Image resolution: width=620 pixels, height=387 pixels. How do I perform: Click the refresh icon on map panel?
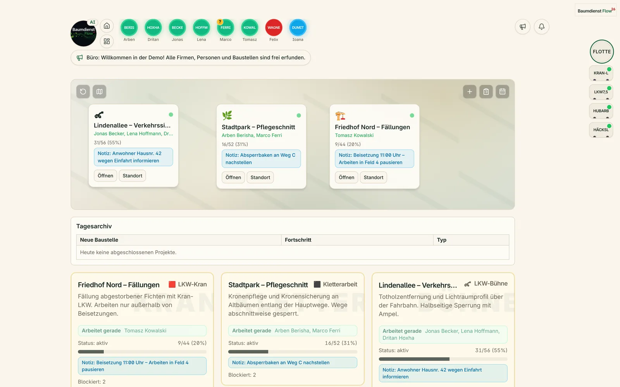83,92
